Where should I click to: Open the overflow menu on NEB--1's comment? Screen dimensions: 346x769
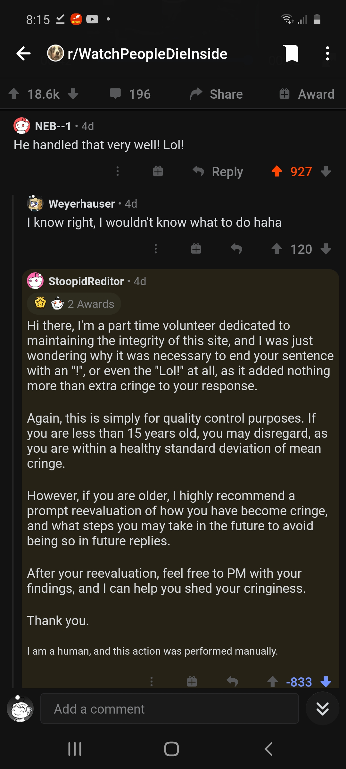[118, 172]
